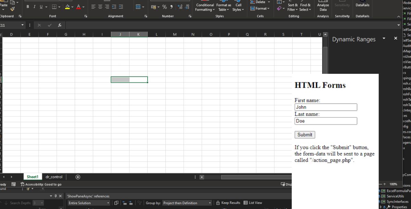The image size is (411, 209).
Task: Expand borders dropdown arrow
Action: [x=60, y=7]
